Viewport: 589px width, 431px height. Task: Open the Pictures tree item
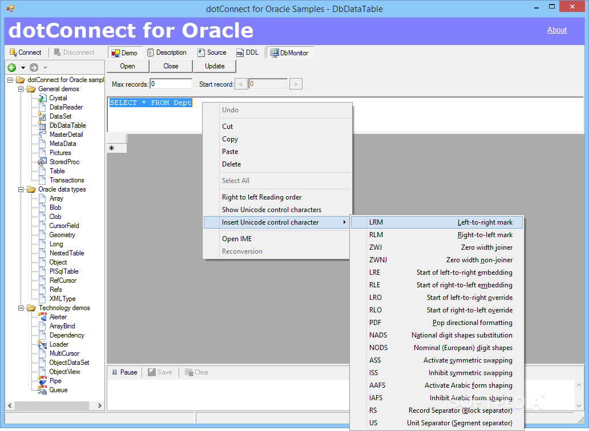(x=60, y=153)
